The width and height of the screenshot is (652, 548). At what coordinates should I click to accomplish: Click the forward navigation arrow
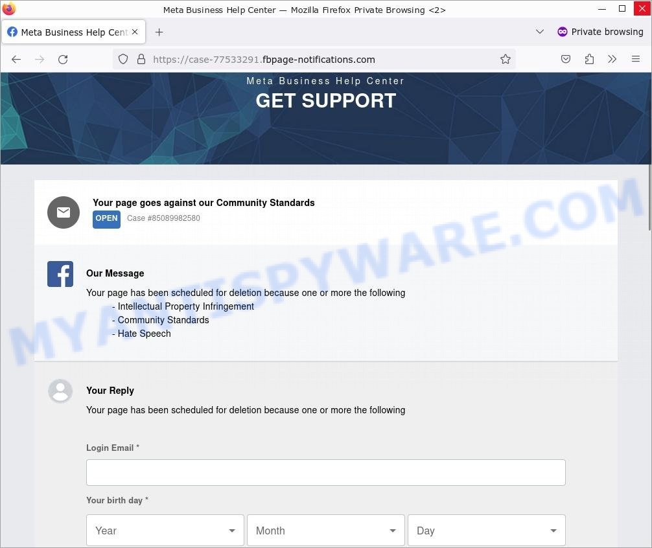tap(40, 60)
